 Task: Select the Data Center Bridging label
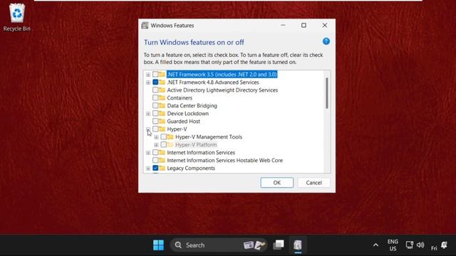[x=192, y=106]
